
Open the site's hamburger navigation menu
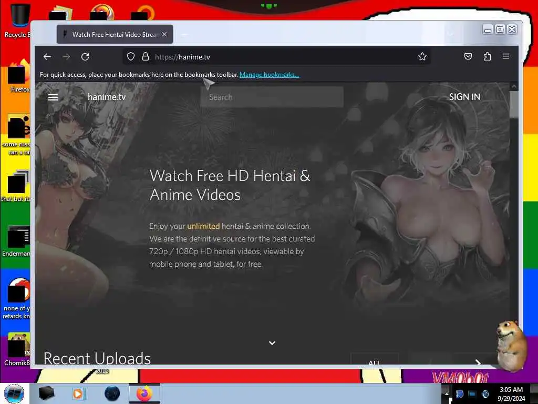(53, 97)
